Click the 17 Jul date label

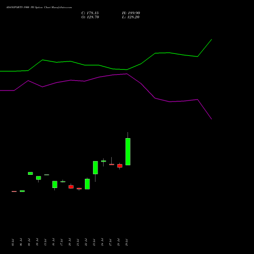pos(61,242)
